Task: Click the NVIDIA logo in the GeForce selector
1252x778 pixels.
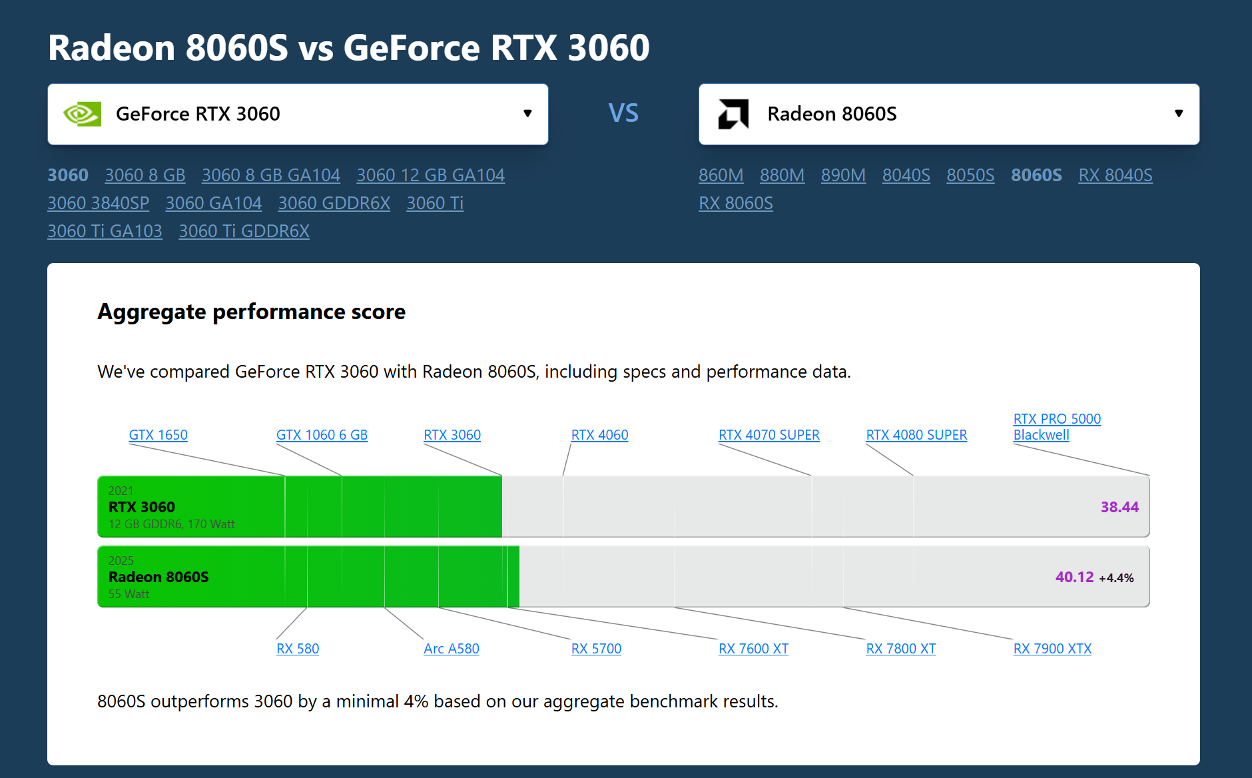Action: coord(82,114)
